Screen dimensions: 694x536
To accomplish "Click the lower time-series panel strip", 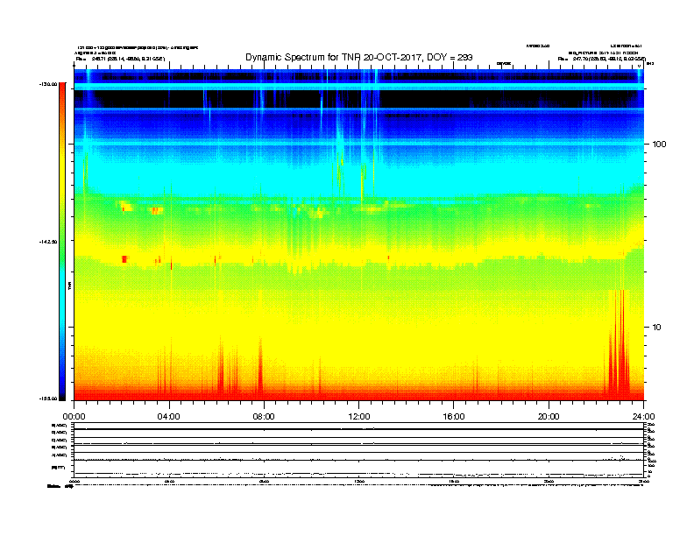I will tap(359, 449).
